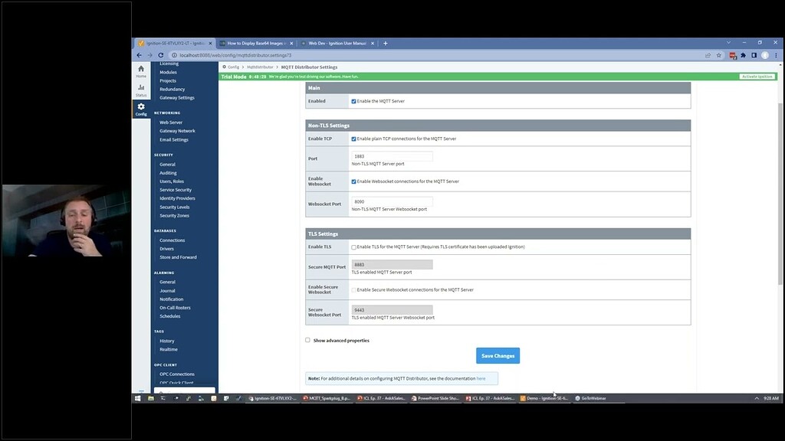This screenshot has width=785, height=441.
Task: Select the Home icon in Ignition sidebar
Action: tap(141, 69)
